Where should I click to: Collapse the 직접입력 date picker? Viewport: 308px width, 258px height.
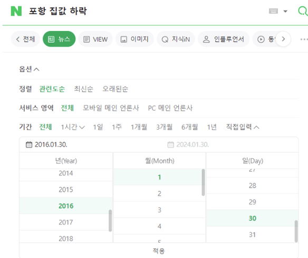(x=243, y=127)
